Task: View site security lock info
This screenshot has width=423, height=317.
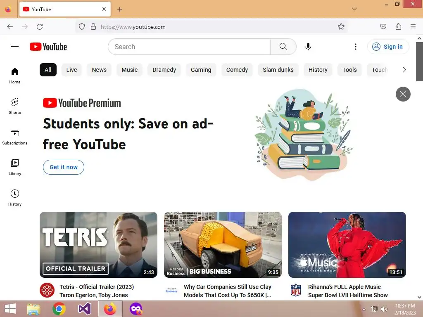Action: tap(93, 27)
